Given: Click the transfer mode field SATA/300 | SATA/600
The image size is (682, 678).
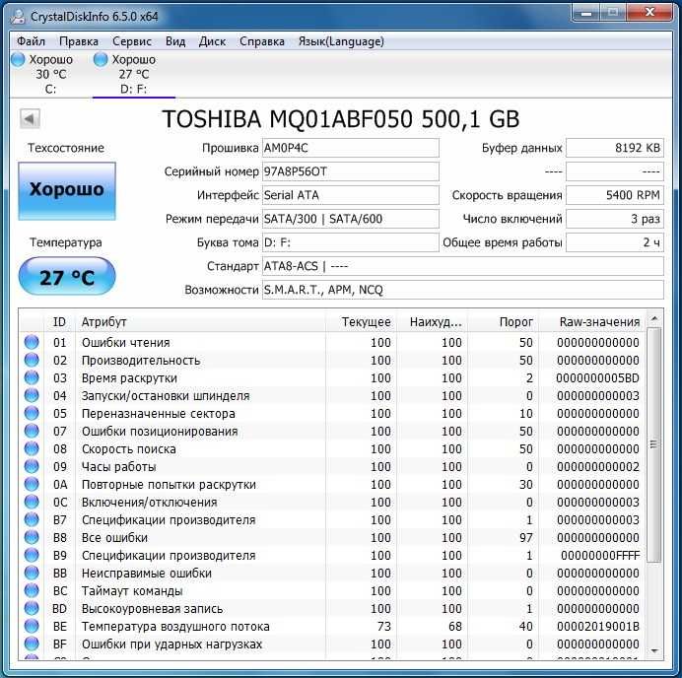Looking at the screenshot, I should [x=351, y=219].
